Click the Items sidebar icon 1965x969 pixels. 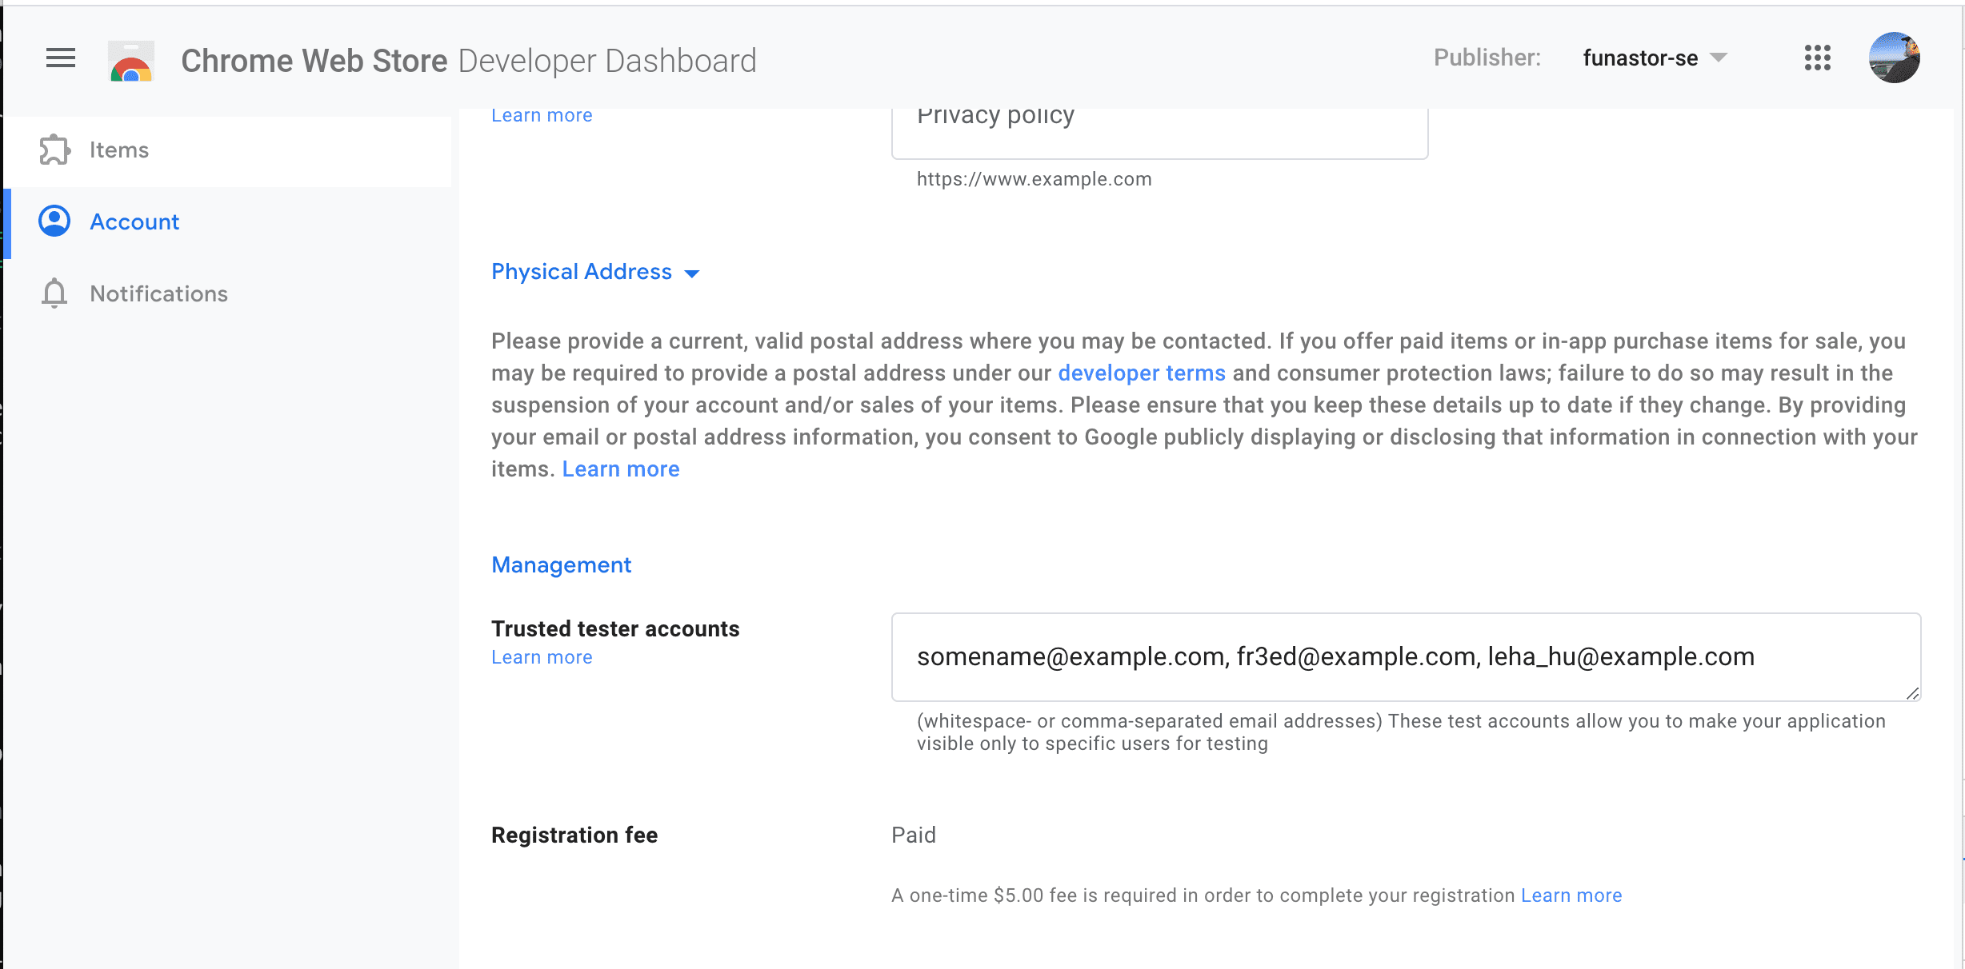tap(54, 150)
